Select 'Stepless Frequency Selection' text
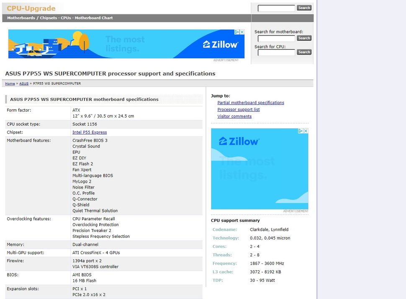The height and width of the screenshot is (299, 406). (x=101, y=236)
